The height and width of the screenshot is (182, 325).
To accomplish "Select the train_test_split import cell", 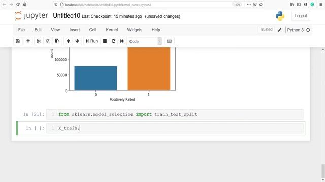I will coord(175,114).
